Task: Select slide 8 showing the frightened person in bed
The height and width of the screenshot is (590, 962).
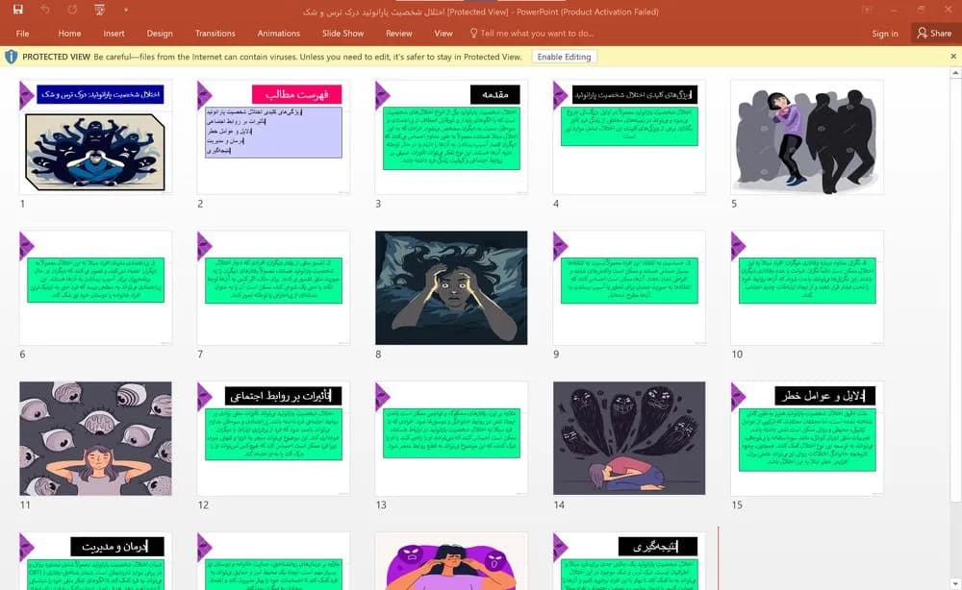Action: click(x=451, y=287)
